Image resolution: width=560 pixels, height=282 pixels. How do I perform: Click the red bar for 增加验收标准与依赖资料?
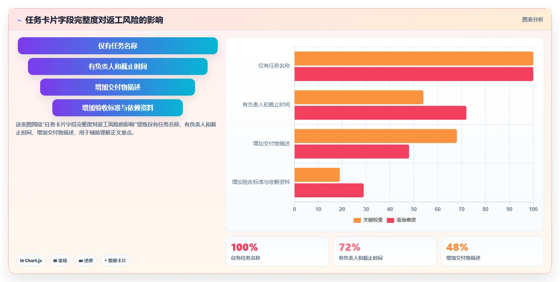329,190
